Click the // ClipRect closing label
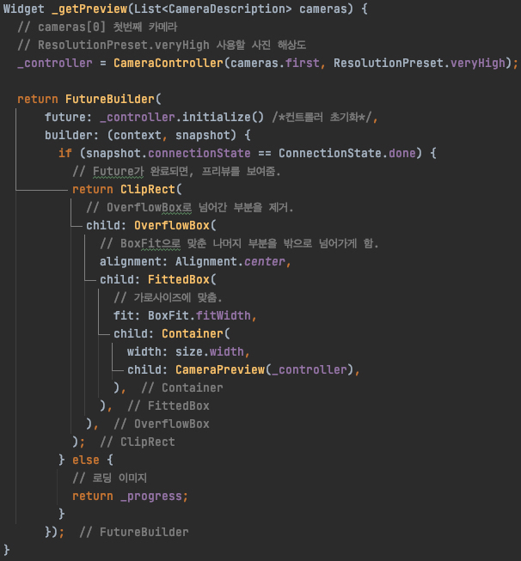 138,442
